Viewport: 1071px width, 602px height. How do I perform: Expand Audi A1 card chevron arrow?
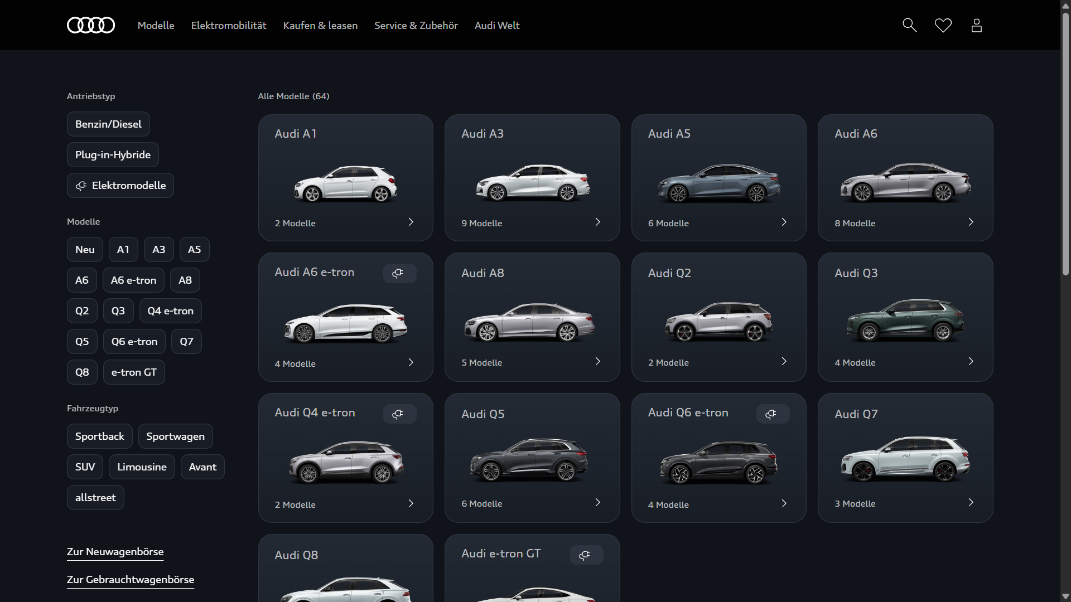tap(411, 222)
